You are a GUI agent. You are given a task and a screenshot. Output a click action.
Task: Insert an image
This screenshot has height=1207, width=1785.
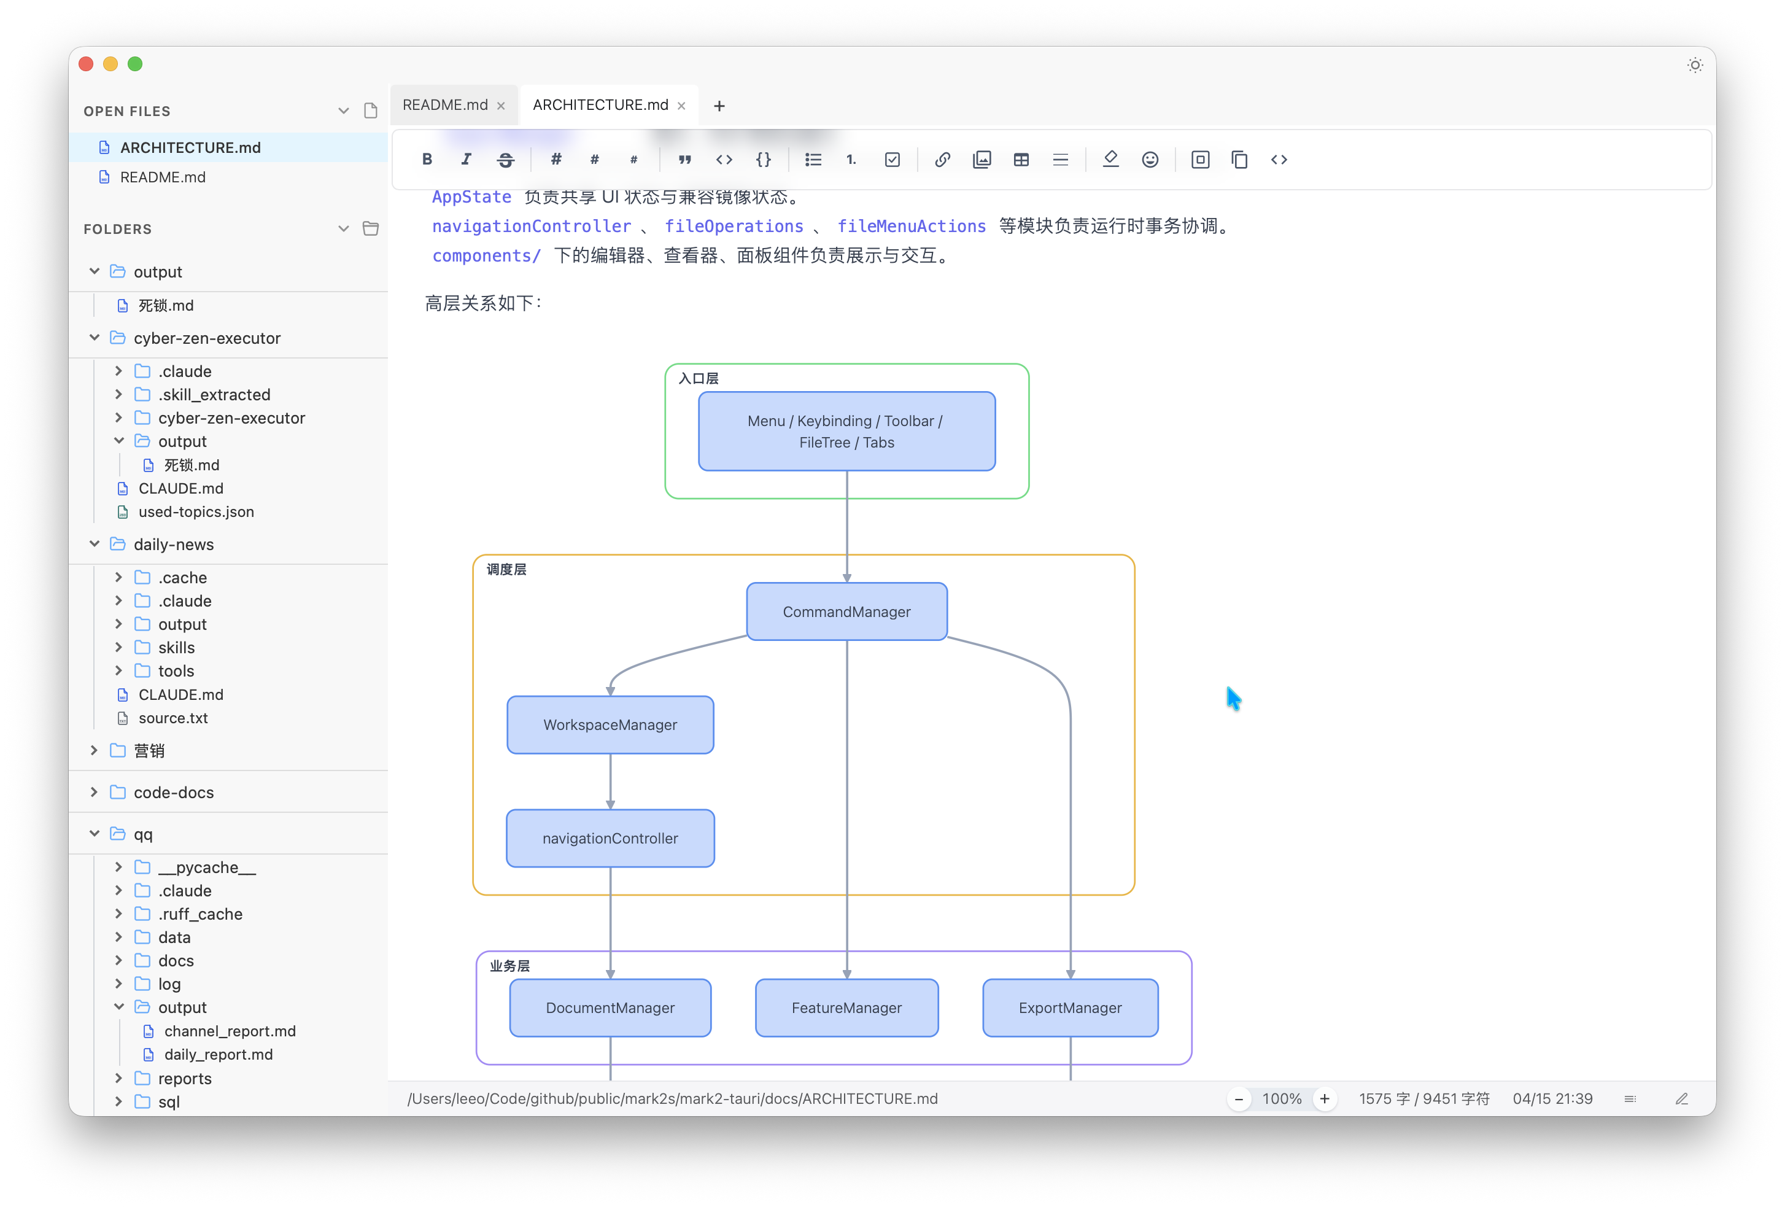[982, 159]
